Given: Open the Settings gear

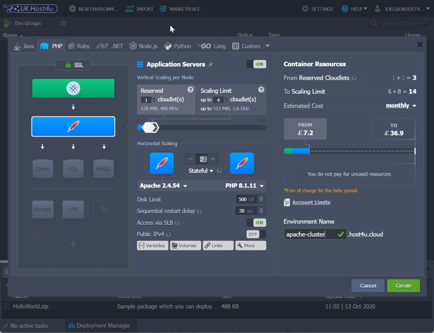Looking at the screenshot, I should (x=317, y=9).
